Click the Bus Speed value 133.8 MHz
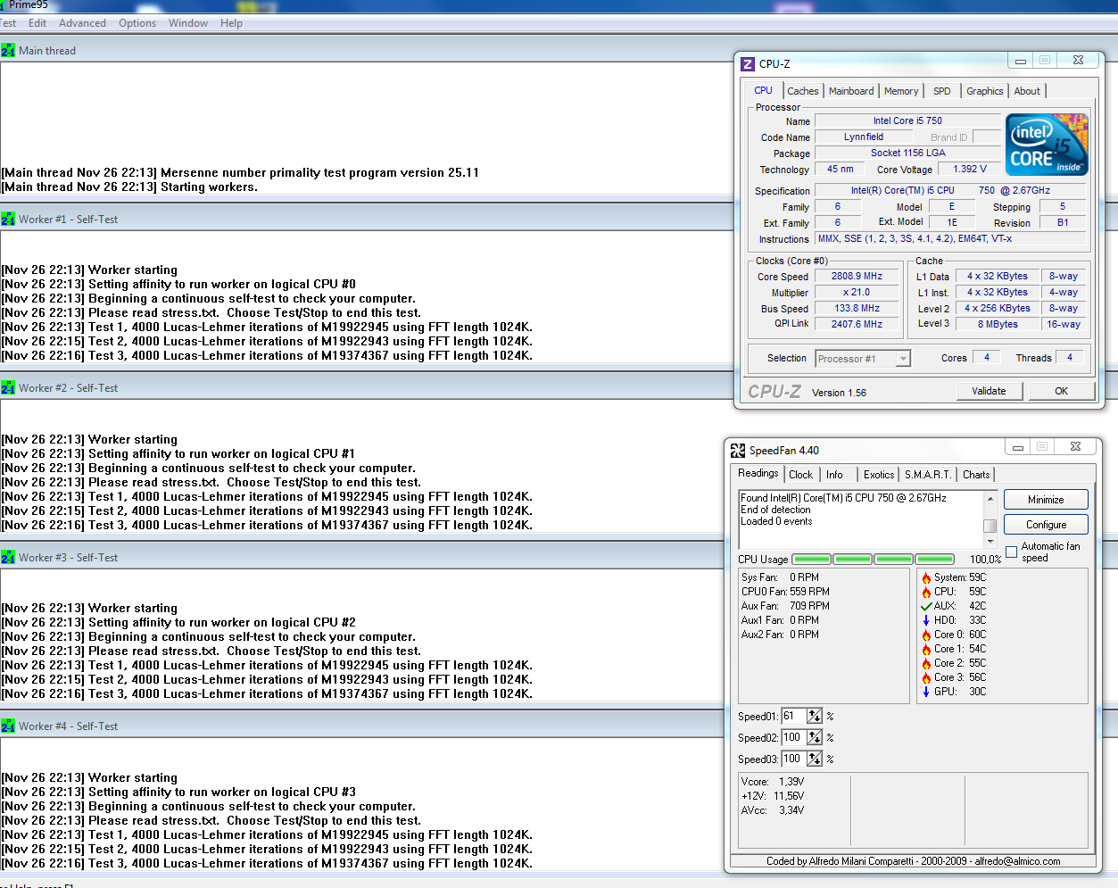1118x888 pixels. click(857, 309)
